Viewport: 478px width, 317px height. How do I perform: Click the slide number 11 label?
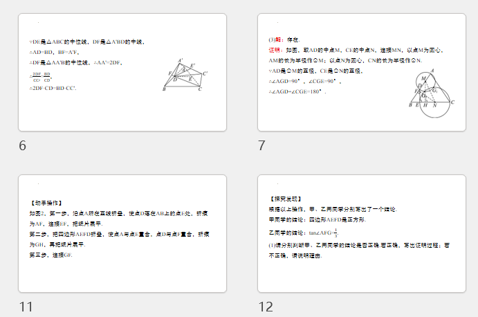26,307
